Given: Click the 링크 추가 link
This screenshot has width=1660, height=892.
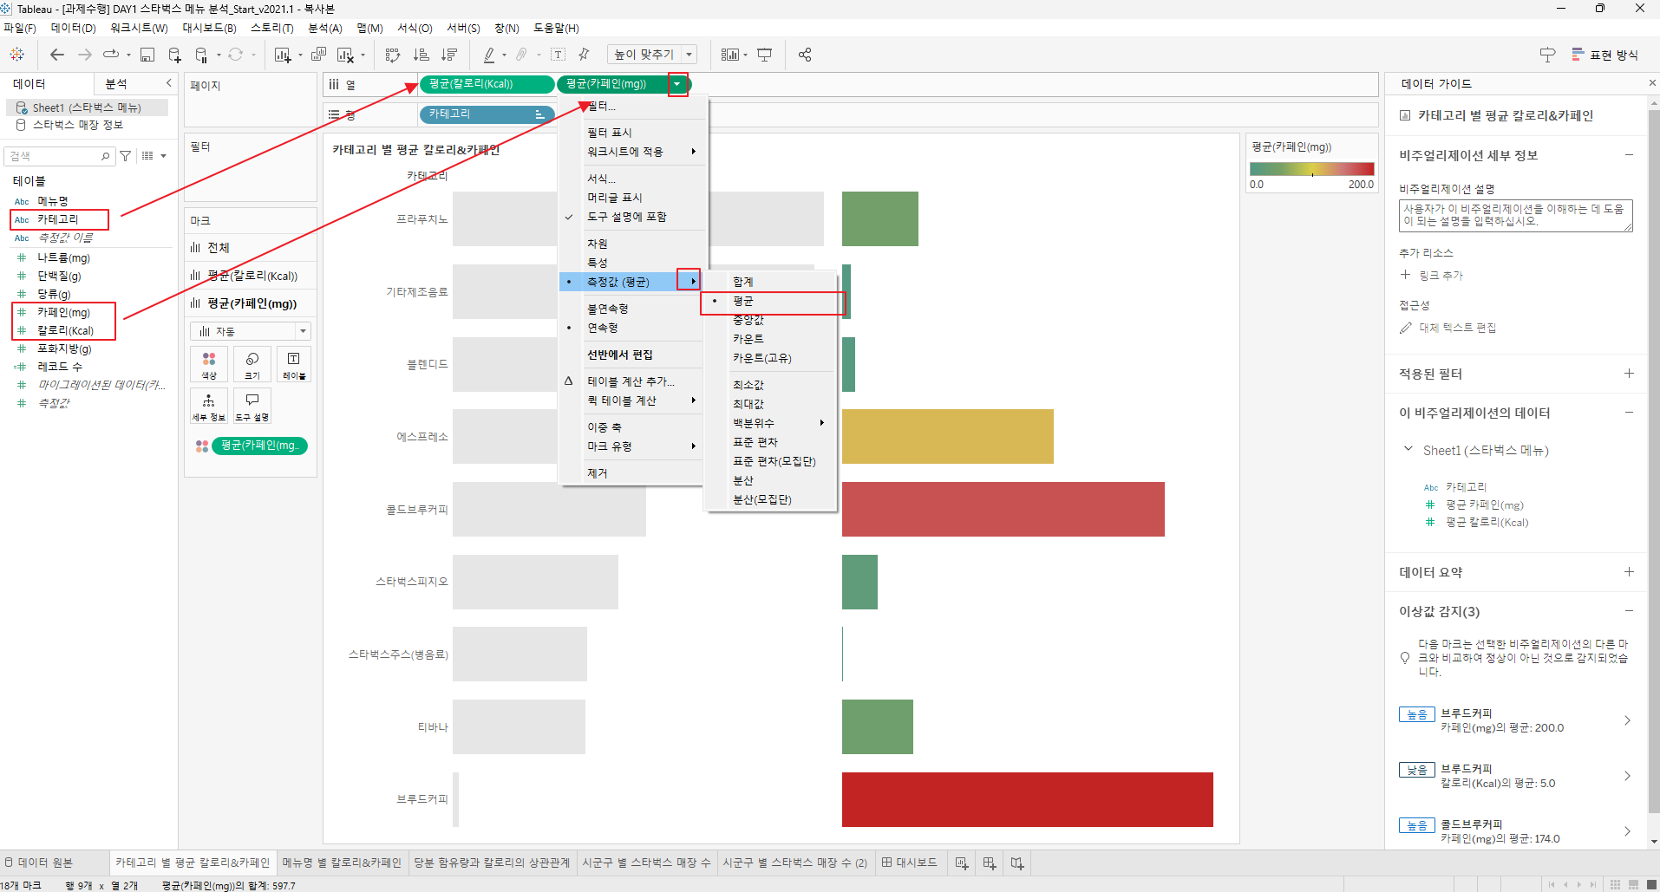Looking at the screenshot, I should point(1441,276).
